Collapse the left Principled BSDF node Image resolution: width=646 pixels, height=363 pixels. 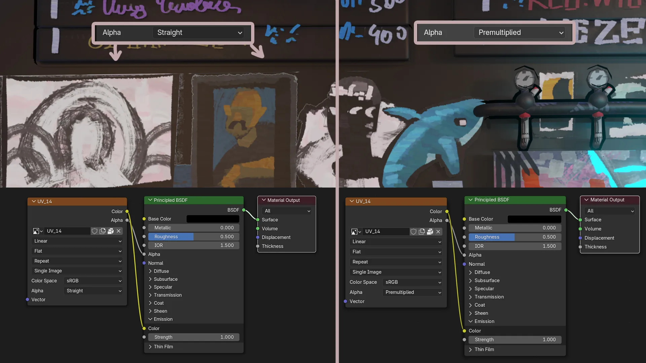coord(150,200)
